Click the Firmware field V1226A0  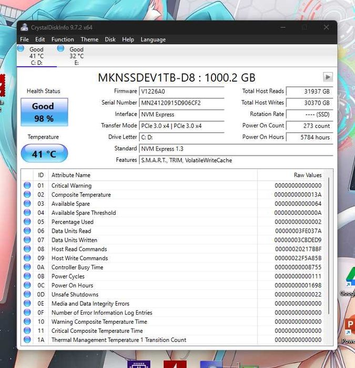[x=182, y=91]
